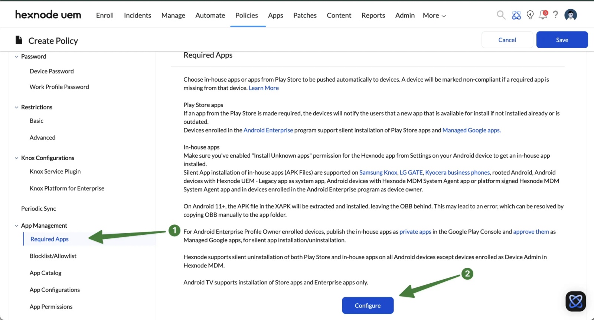Collapse the Restrictions section chevron

pyautogui.click(x=16, y=108)
